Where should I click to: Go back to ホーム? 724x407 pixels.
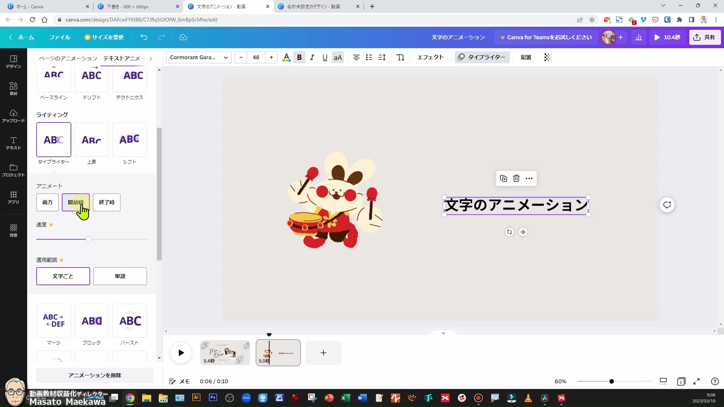(x=21, y=37)
